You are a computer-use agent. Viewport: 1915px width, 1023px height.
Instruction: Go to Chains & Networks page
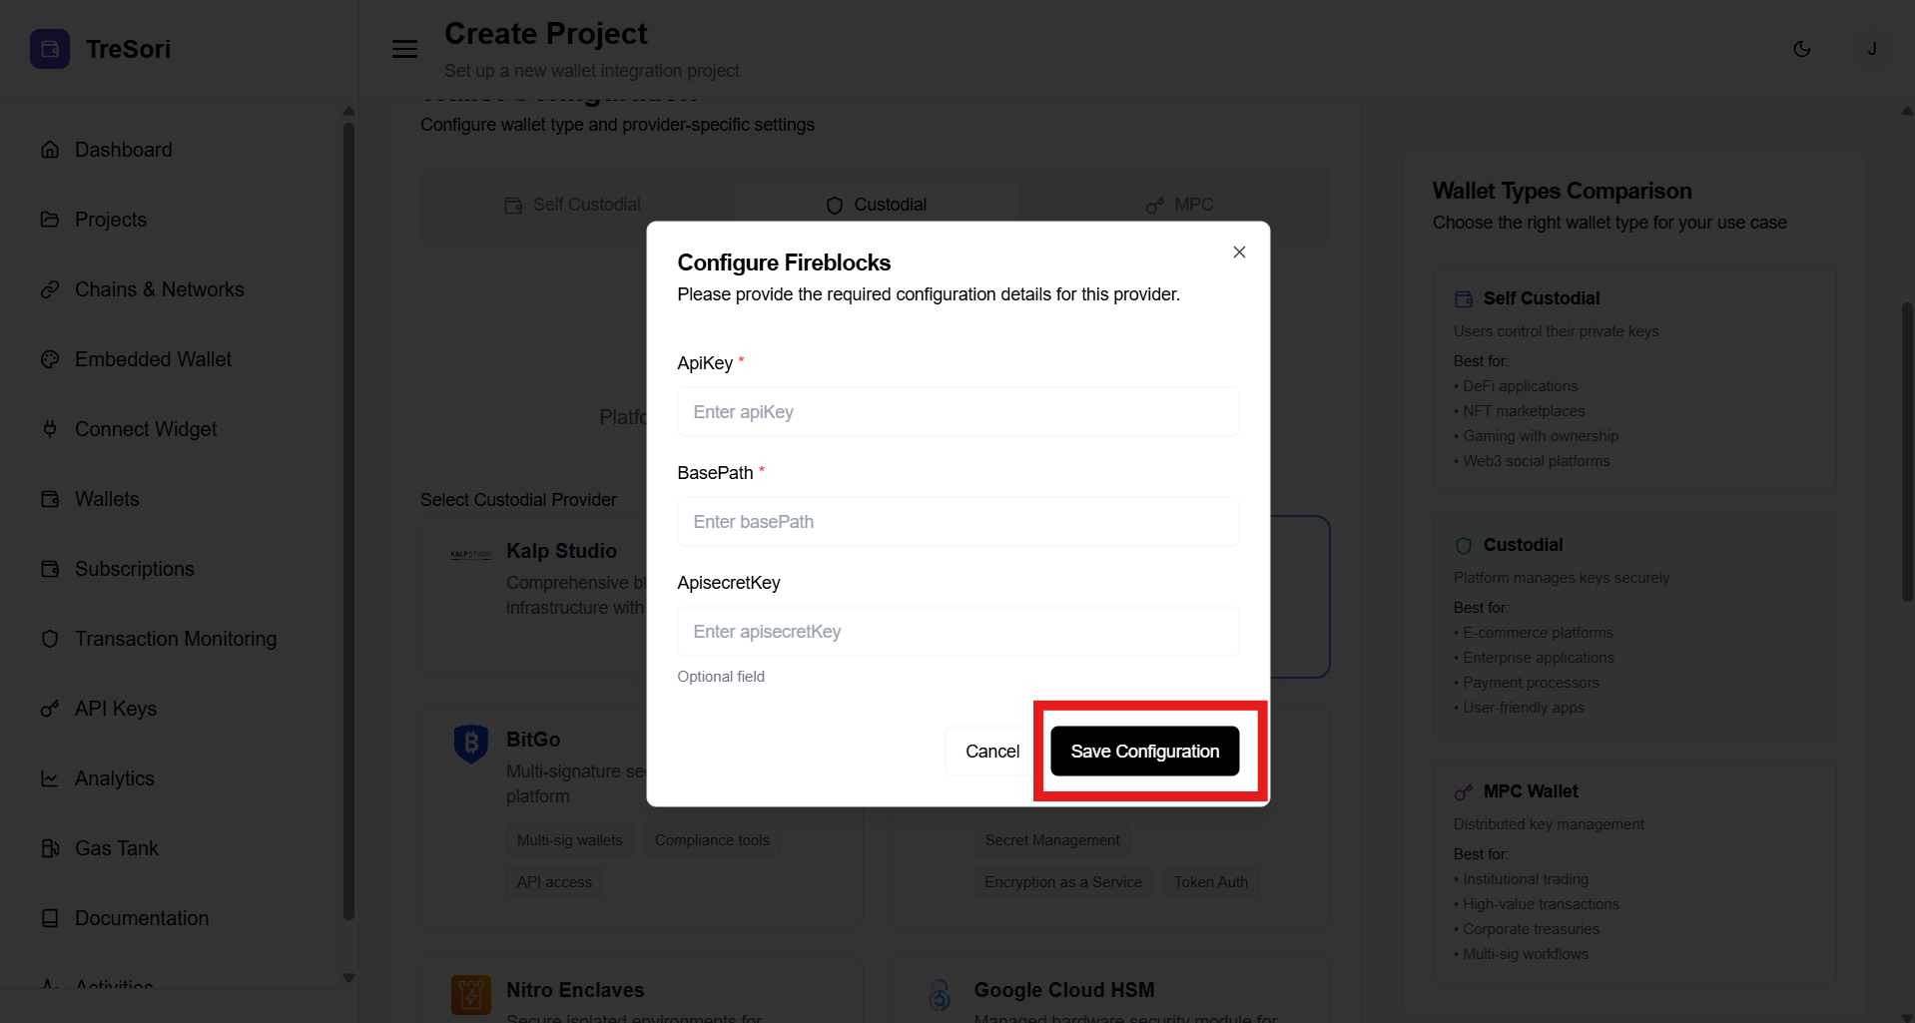159,289
